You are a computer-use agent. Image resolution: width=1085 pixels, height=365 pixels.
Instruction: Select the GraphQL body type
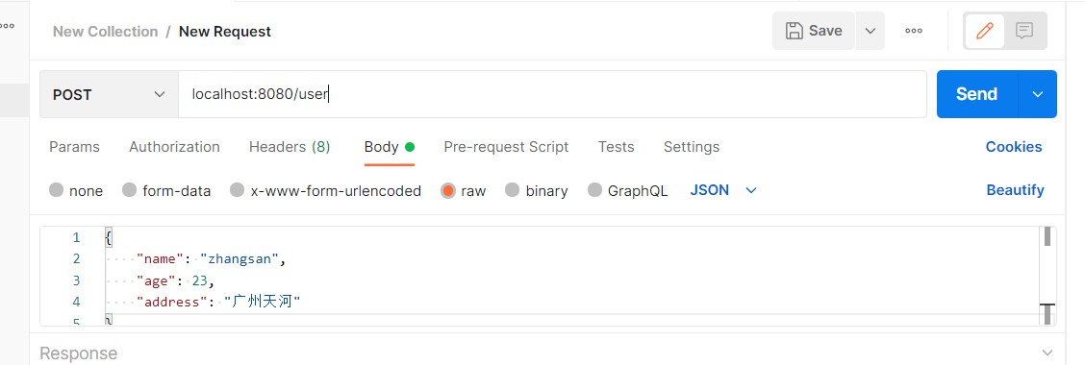627,191
